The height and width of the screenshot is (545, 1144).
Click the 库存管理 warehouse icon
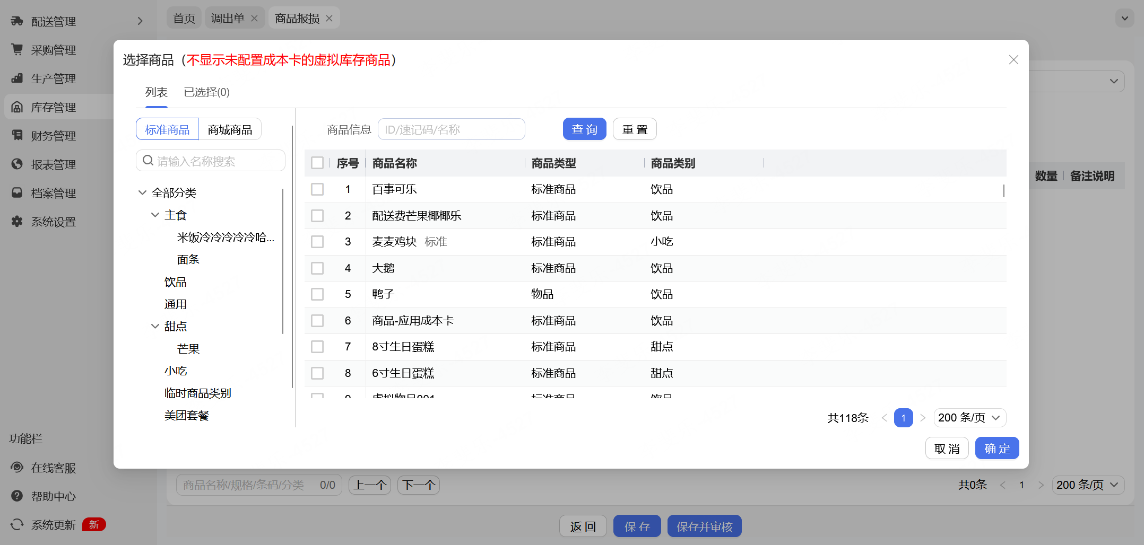(x=17, y=107)
